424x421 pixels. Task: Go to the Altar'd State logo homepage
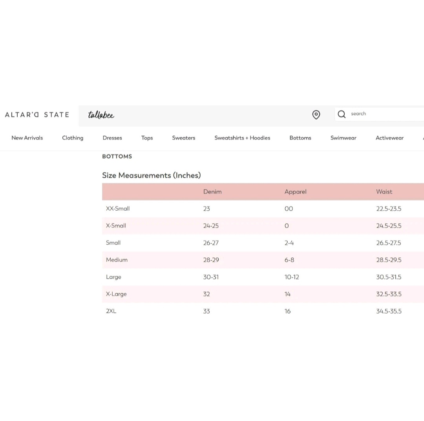pos(37,115)
